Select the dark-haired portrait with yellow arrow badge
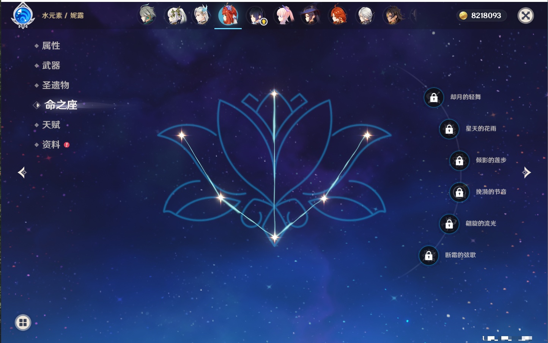The image size is (548, 343). 256,16
